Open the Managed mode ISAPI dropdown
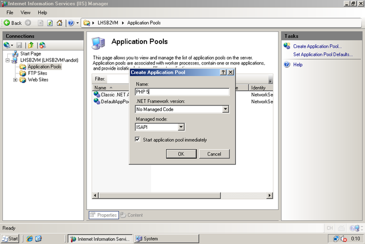The width and height of the screenshot is (365, 244). point(181,127)
